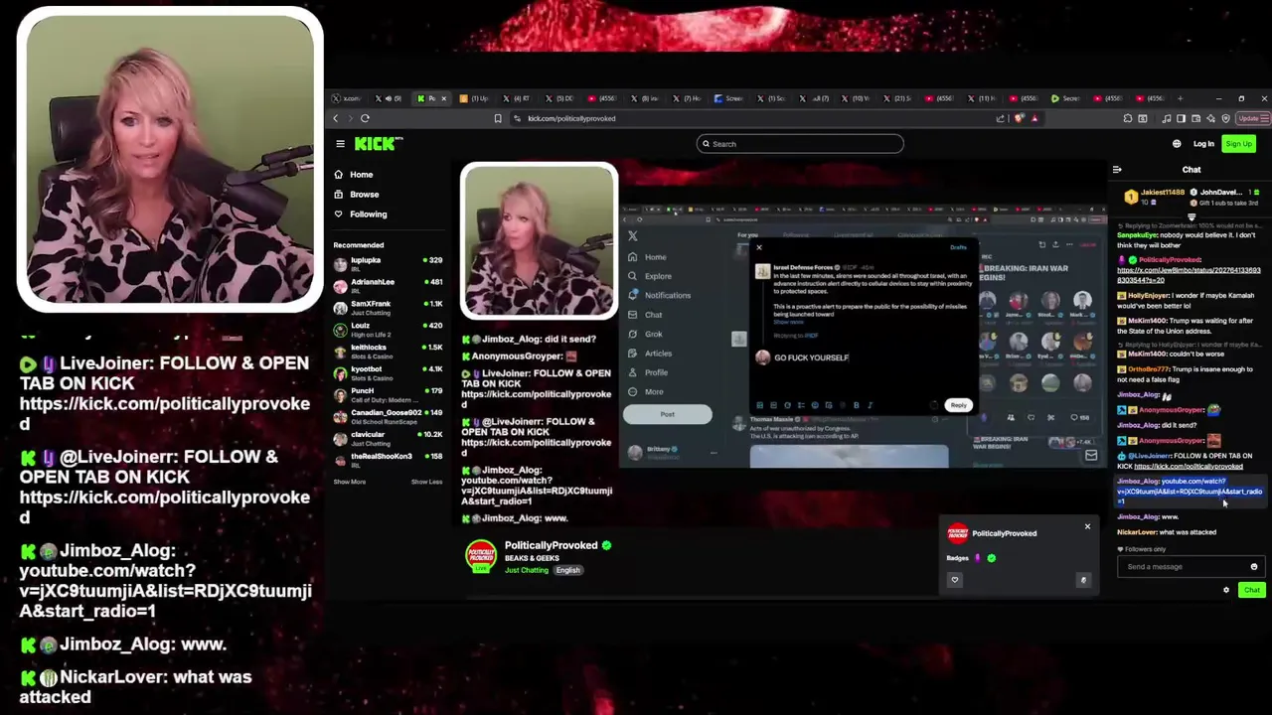
Task: Click the share icon in address bar
Action: (1001, 118)
